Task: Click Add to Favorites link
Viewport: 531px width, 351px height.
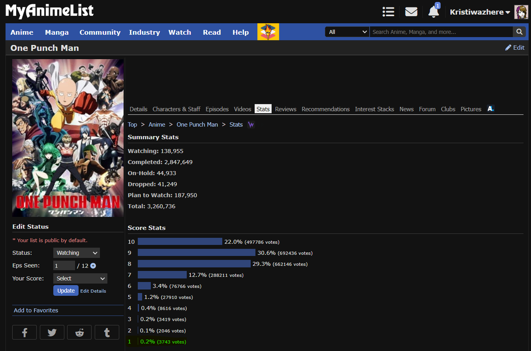Action: [x=36, y=310]
